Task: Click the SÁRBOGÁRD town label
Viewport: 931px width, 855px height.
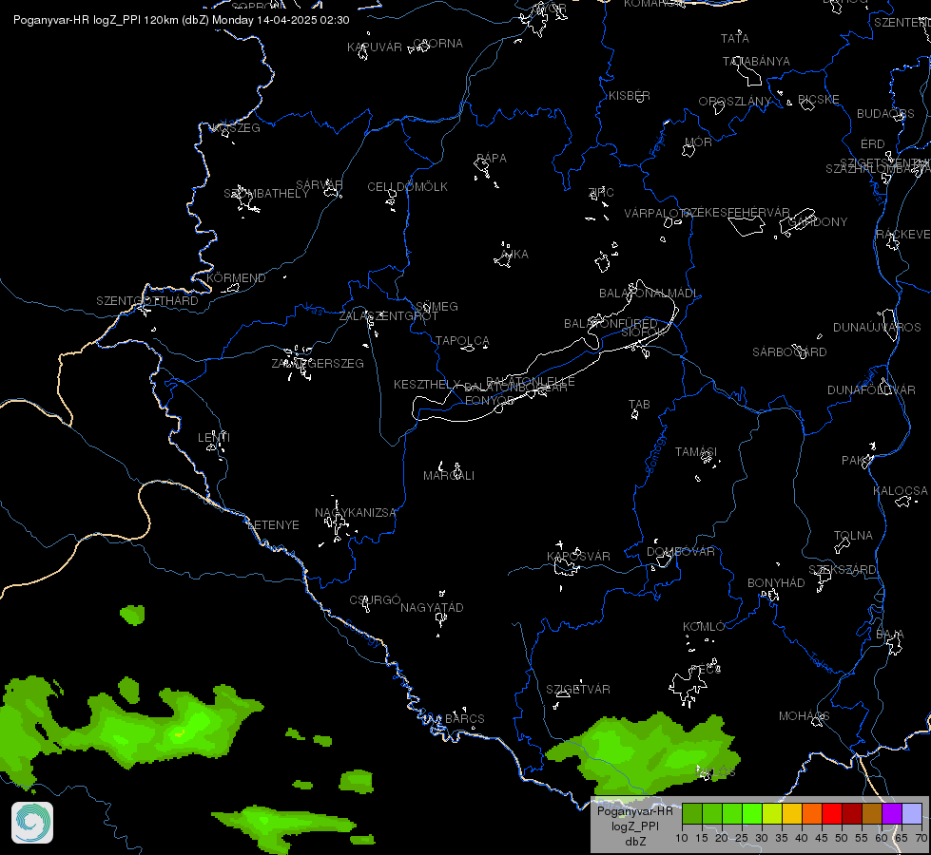Action: tap(789, 352)
